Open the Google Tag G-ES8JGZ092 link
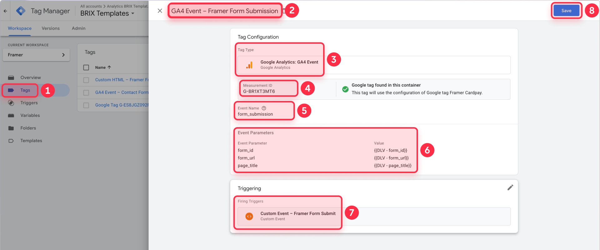 122,105
